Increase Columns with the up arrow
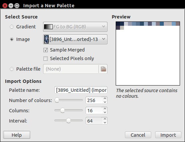The image size is (185, 142). [105, 109]
